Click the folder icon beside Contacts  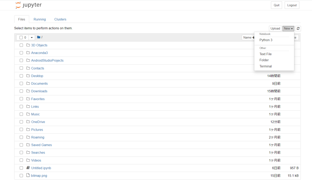tap(28, 68)
